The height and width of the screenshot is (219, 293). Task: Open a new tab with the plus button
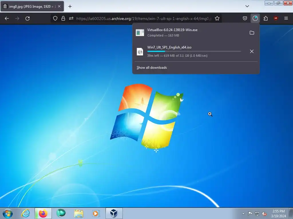pyautogui.click(x=70, y=7)
